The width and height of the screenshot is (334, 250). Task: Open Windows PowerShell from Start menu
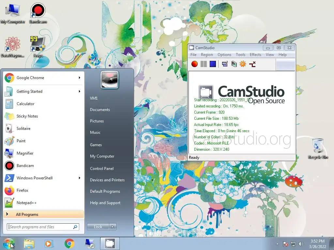tap(44, 178)
